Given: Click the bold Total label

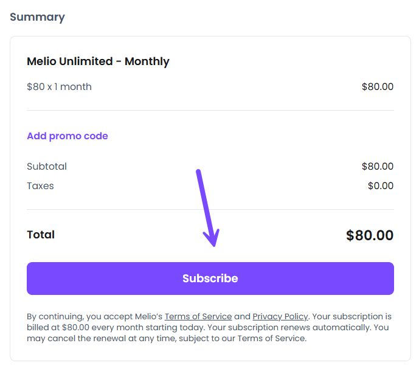Looking at the screenshot, I should pyautogui.click(x=41, y=235).
